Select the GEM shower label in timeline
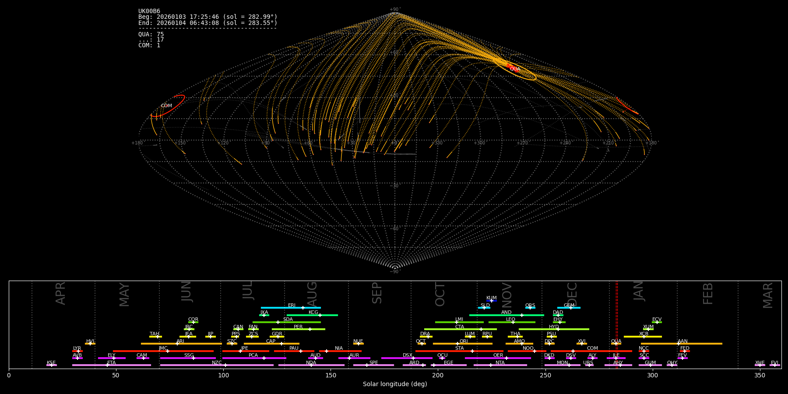The height and width of the screenshot is (394, 788). (569, 306)
